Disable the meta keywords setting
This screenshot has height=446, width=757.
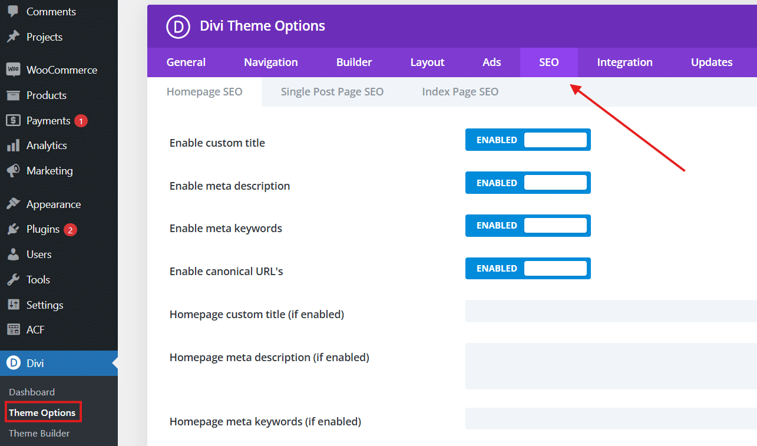pyautogui.click(x=528, y=225)
